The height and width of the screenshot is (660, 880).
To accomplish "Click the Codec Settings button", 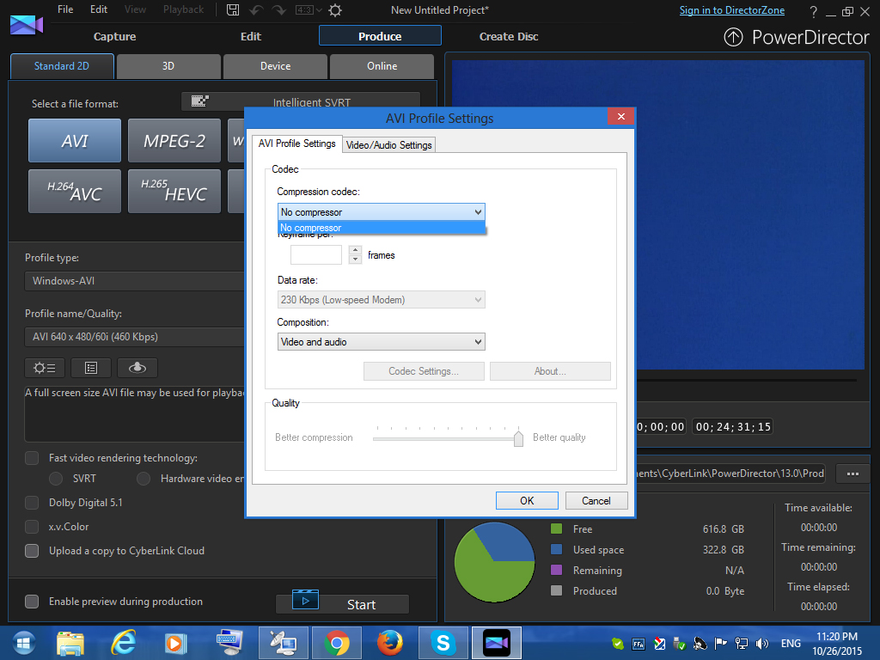I will [424, 371].
